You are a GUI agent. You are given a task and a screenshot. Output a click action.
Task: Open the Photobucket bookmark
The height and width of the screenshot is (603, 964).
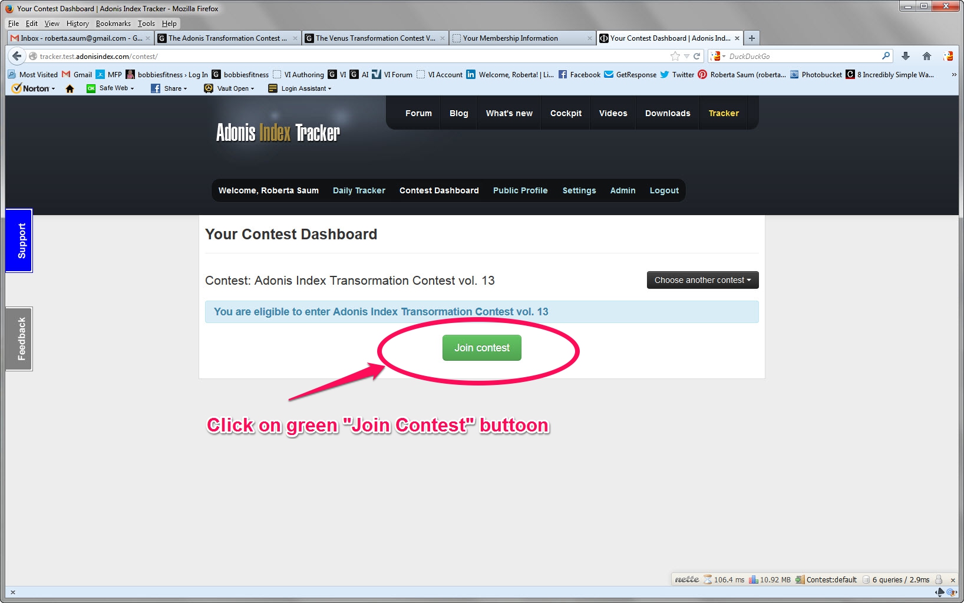point(816,75)
